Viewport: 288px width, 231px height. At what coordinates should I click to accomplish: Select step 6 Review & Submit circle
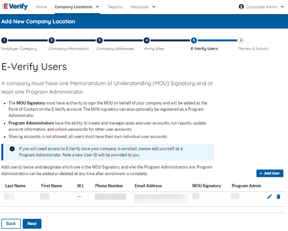click(x=241, y=40)
